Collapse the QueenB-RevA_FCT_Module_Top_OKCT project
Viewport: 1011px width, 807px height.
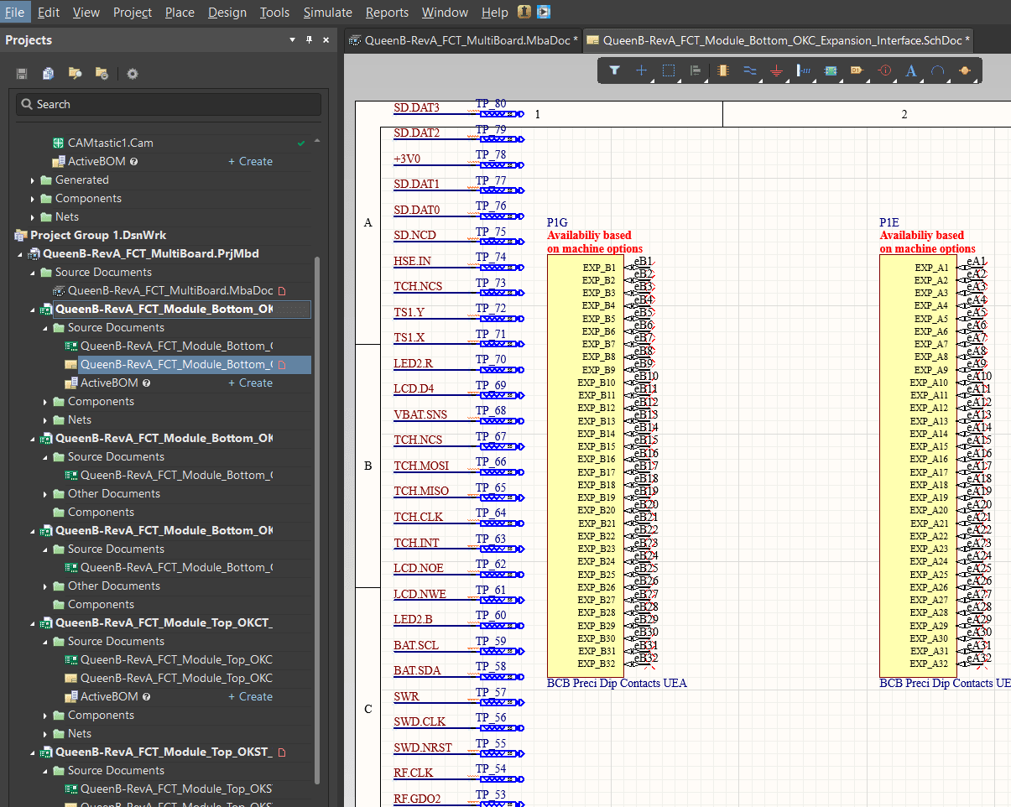(33, 622)
